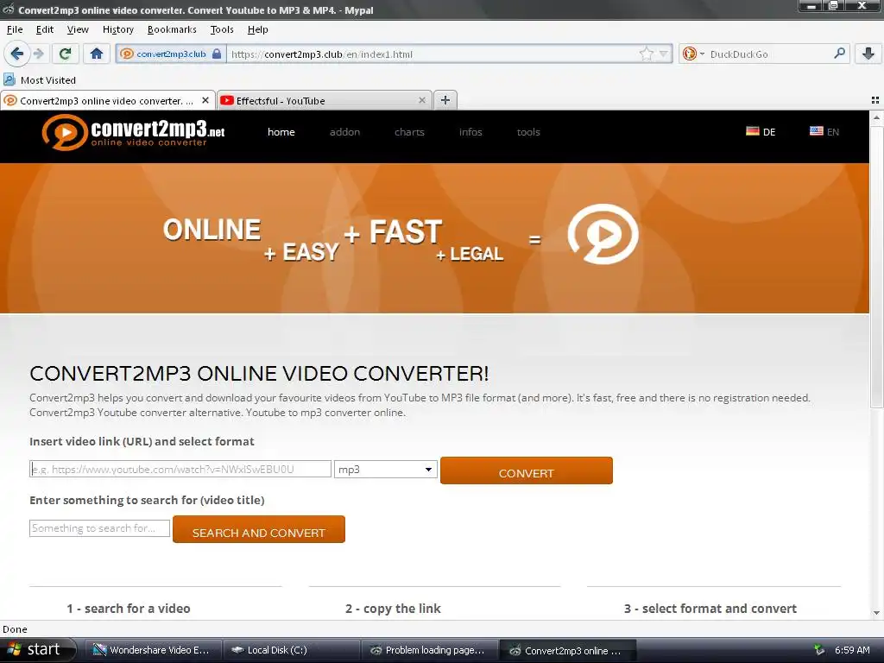Click the search magnifier icon
The width and height of the screenshot is (884, 663).
[x=839, y=54]
